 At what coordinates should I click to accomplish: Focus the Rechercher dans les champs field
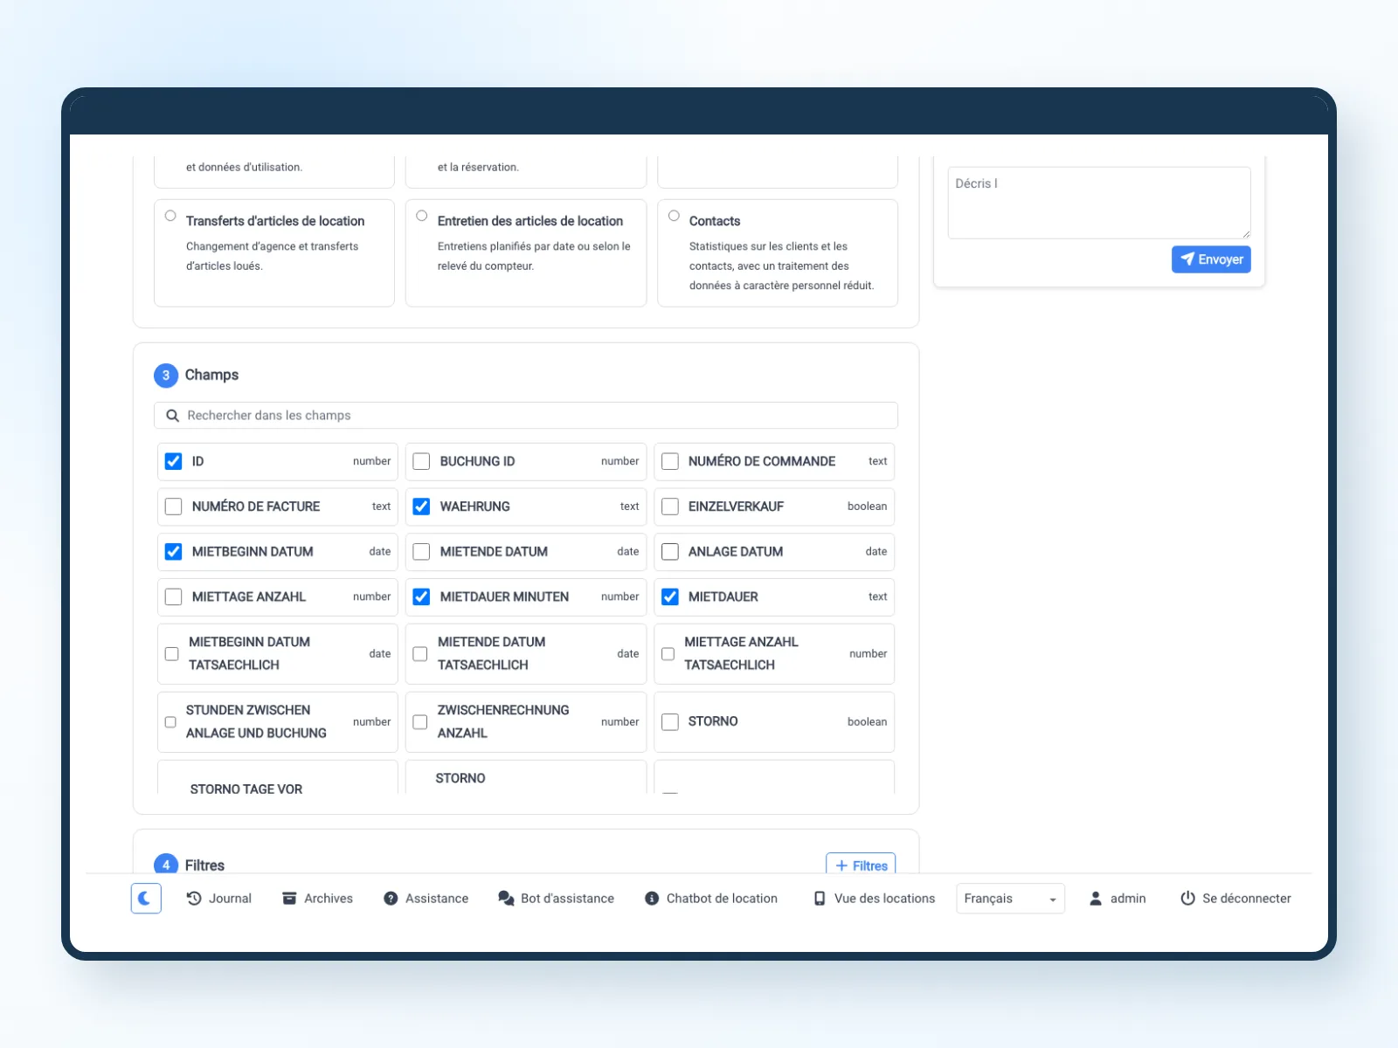(526, 416)
